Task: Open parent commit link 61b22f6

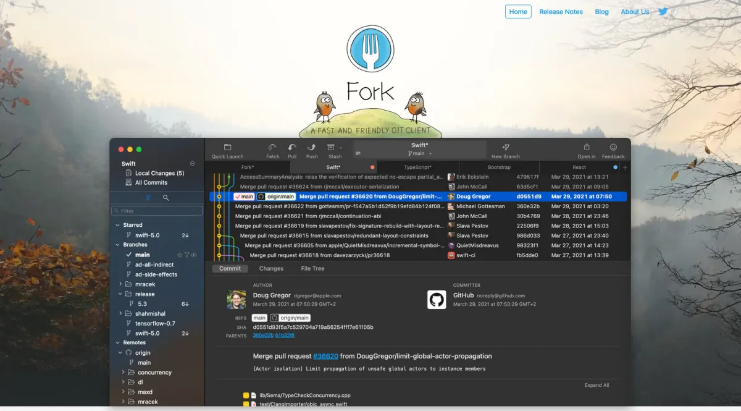Action: coord(285,335)
